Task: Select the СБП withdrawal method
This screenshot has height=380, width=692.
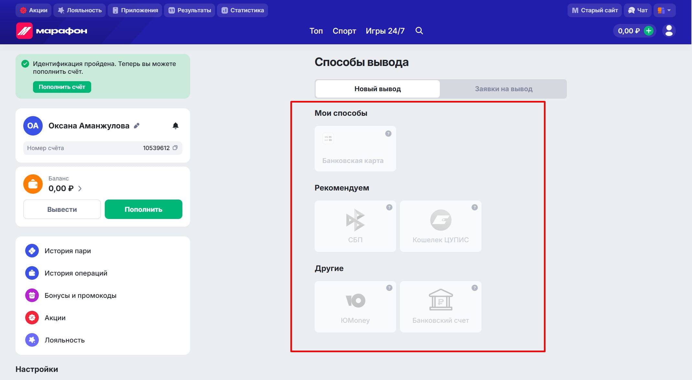Action: click(355, 226)
